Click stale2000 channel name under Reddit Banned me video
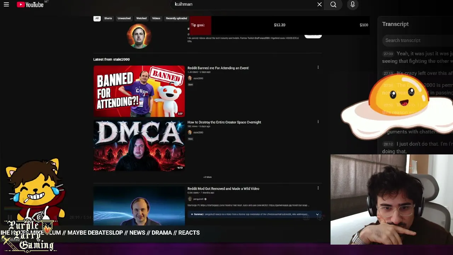This screenshot has width=453, height=255. [x=198, y=78]
